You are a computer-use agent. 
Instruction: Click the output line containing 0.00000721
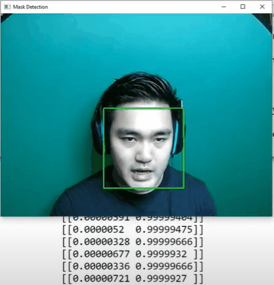132,279
